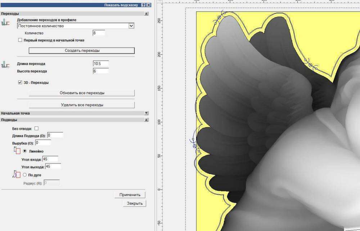This screenshot has width=360, height=231.
Task: Collapse the Подводы section
Action: [146, 120]
